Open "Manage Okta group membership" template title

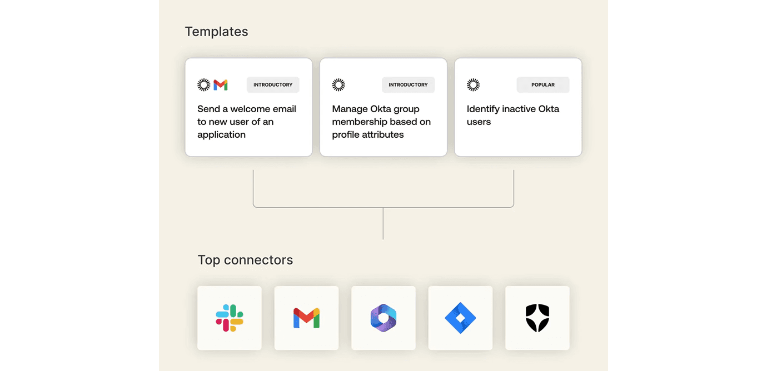[x=381, y=122]
